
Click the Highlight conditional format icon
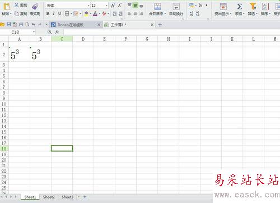tap(223, 7)
